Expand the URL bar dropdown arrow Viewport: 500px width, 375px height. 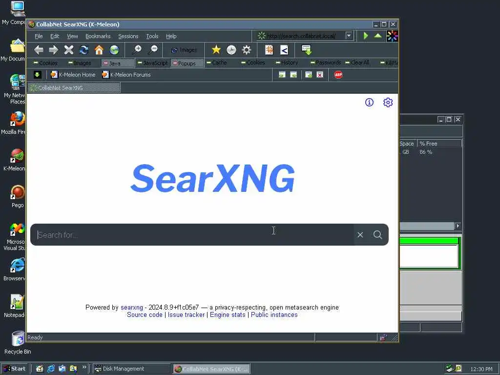click(349, 36)
